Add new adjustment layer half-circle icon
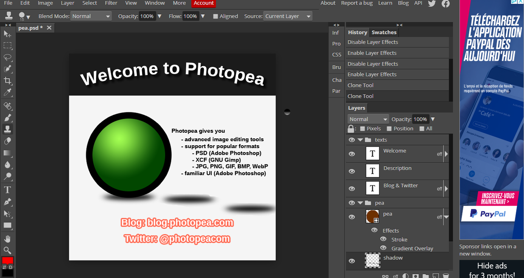The height and width of the screenshot is (278, 524). click(x=405, y=276)
